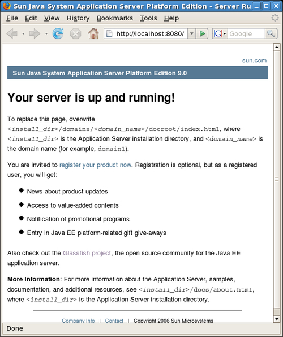Click the Back navigation arrow
Screen dimensions: 283x337
point(12,33)
